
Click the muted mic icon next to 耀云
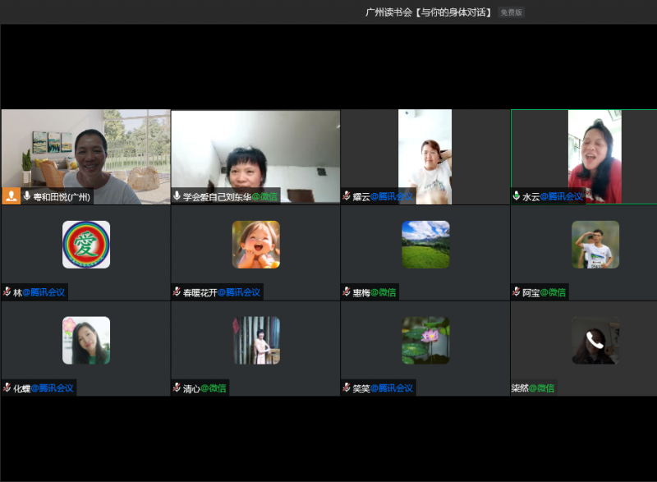(347, 196)
